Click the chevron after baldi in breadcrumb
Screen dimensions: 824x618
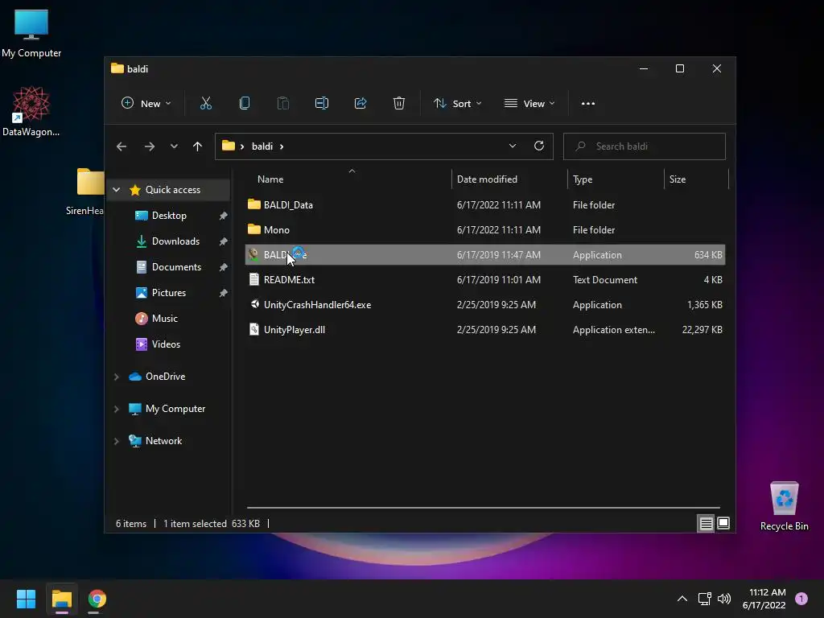click(x=282, y=146)
